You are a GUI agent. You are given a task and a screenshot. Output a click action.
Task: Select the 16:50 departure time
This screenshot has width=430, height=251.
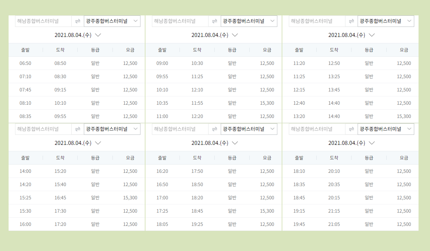point(162,184)
